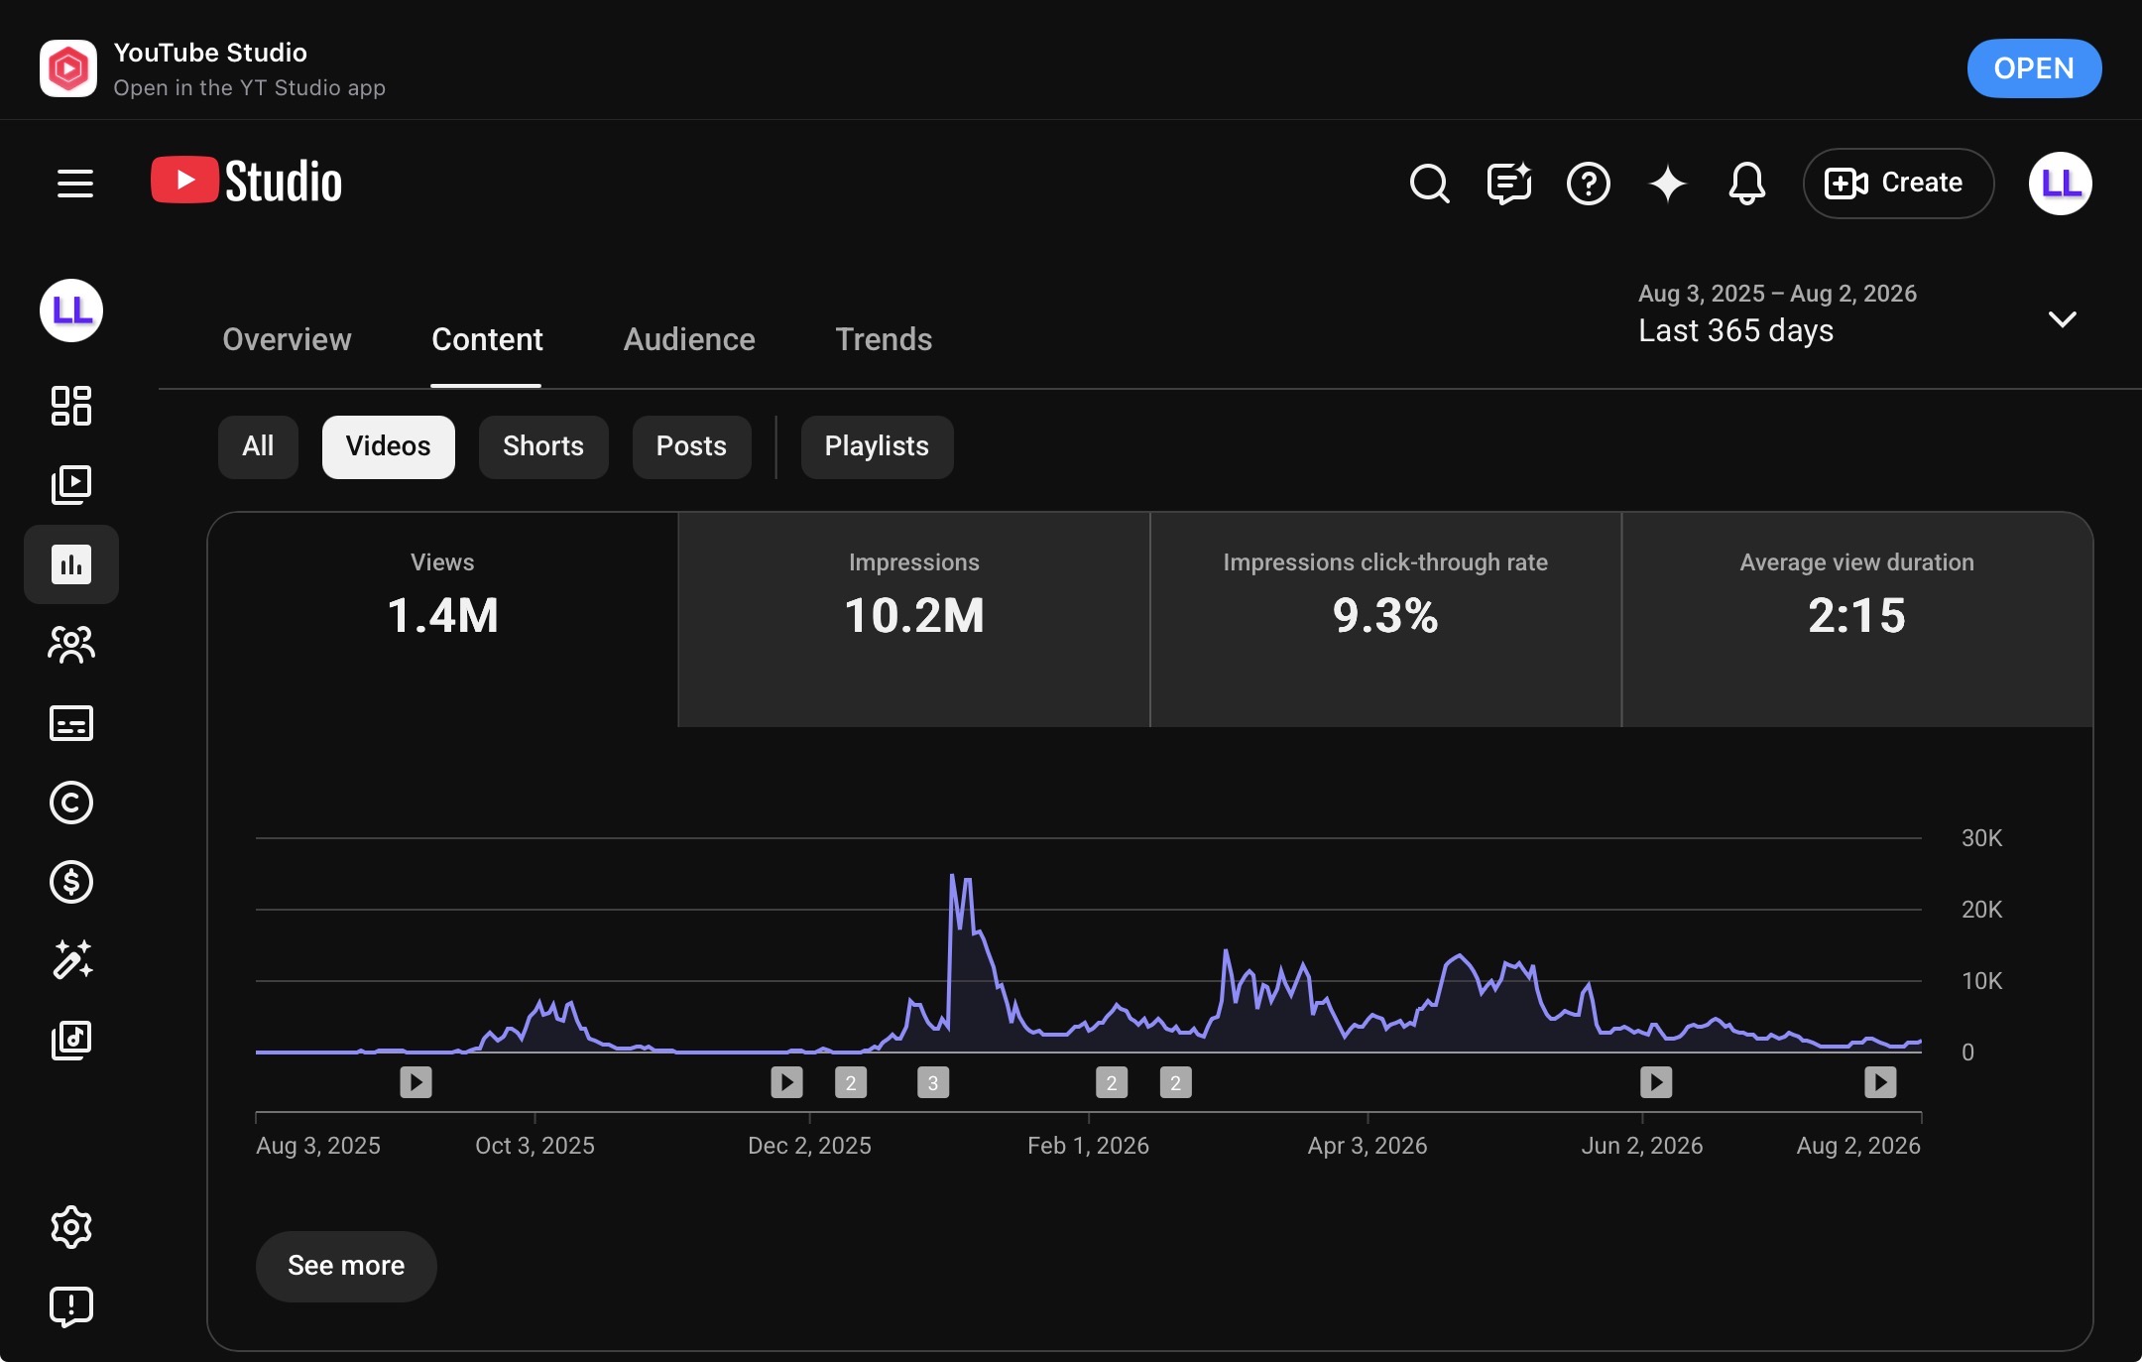This screenshot has height=1362, width=2142.
Task: Open the Customization magic wand icon
Action: (x=71, y=960)
